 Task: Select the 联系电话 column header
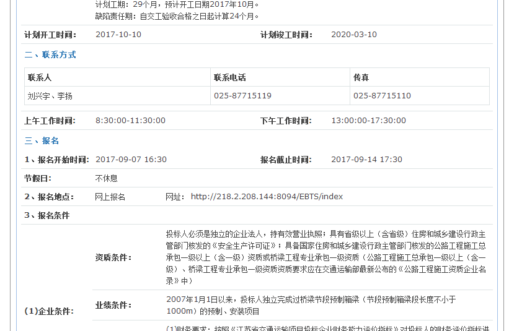230,77
